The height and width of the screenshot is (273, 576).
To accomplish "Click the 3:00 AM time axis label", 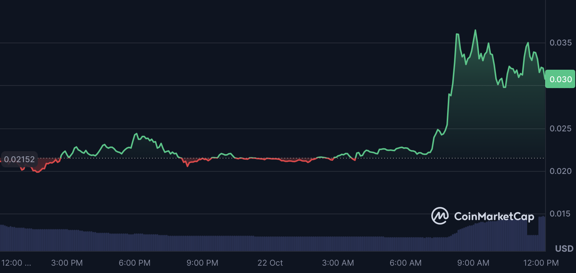I will (338, 263).
